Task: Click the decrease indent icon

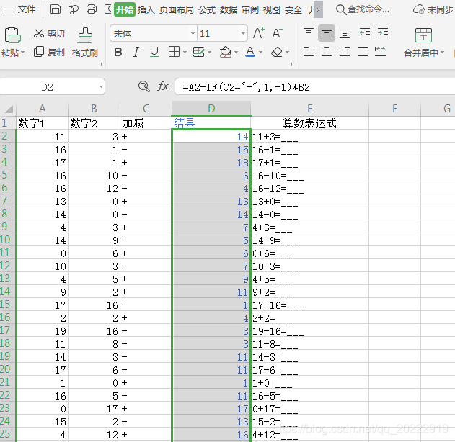Action: tap(365, 33)
